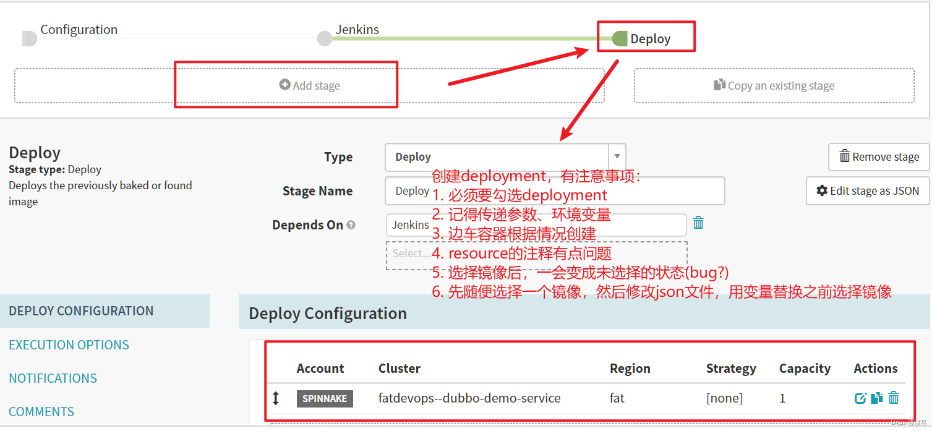Screen dimensions: 932x431
Task: Click the SPINNAKE account badge
Action: point(325,398)
